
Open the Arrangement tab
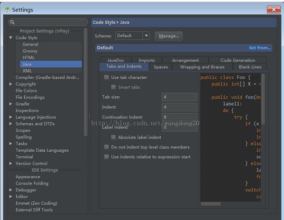pos(185,60)
